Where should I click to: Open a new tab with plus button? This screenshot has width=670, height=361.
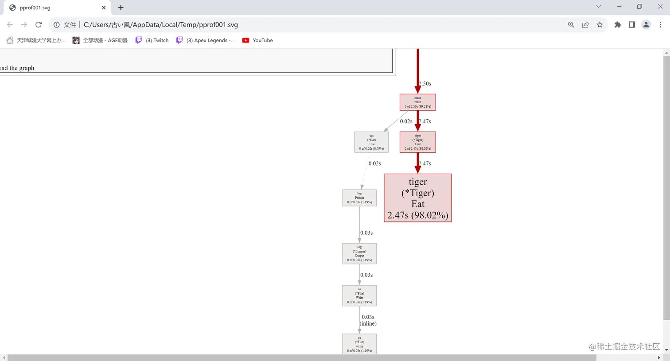(121, 8)
